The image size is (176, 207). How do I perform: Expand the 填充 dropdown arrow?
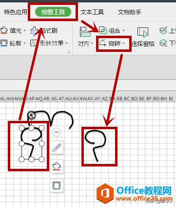(24, 30)
